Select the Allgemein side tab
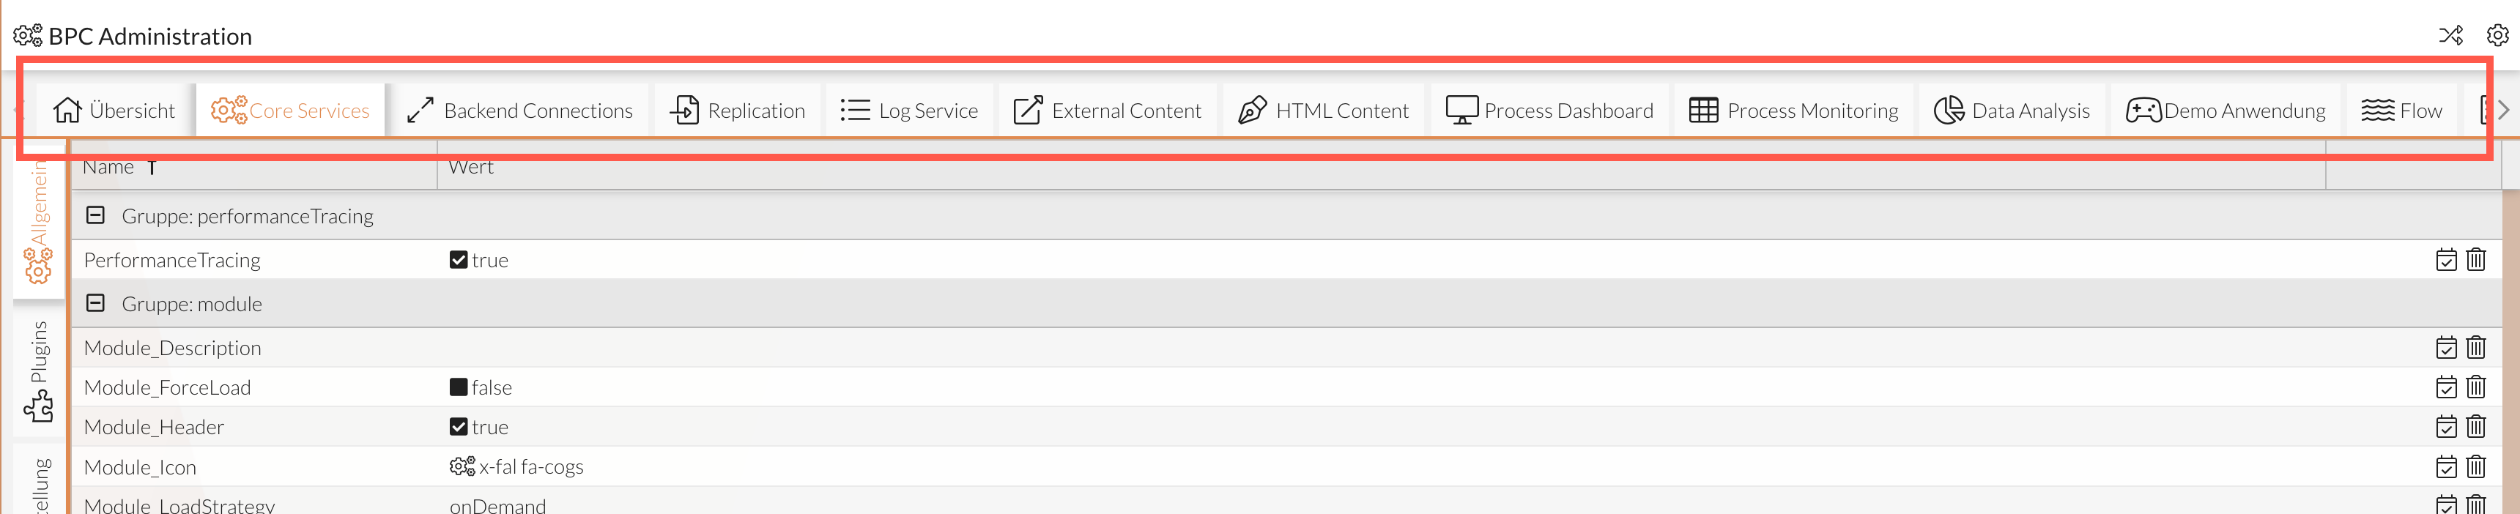The image size is (2520, 514). click(39, 220)
